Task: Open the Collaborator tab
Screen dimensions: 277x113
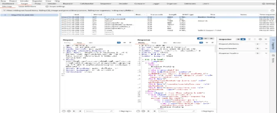Action: click(87, 4)
